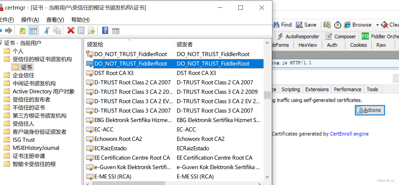
Task: Open the 文件(F) menu
Action: click(7, 20)
